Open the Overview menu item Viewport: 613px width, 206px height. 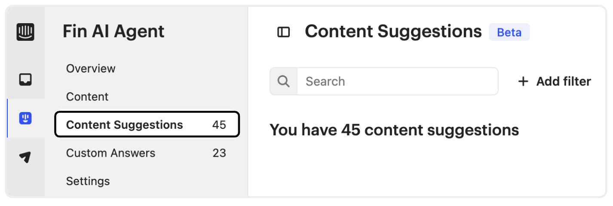click(x=91, y=69)
